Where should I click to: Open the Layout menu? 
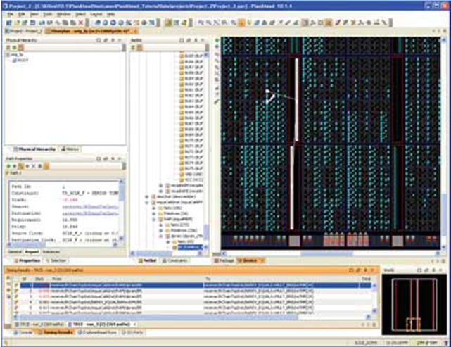[x=96, y=14]
